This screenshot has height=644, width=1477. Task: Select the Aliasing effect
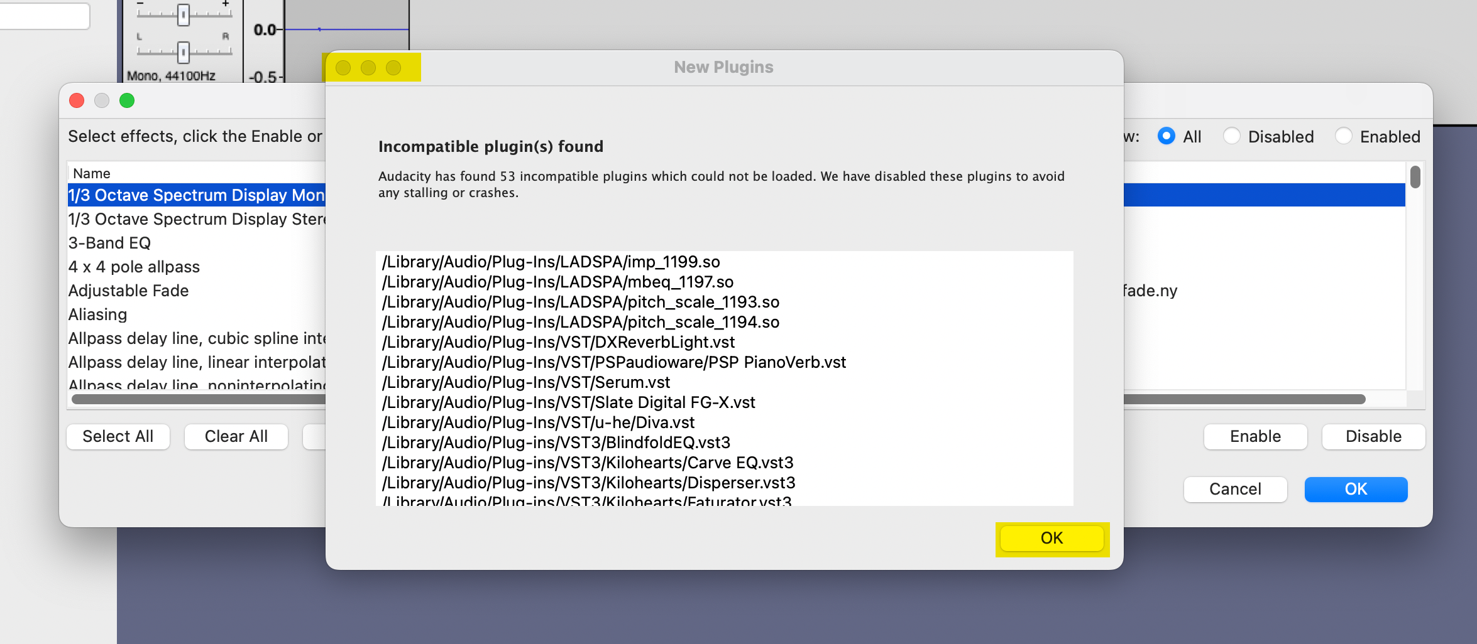[x=97, y=314]
